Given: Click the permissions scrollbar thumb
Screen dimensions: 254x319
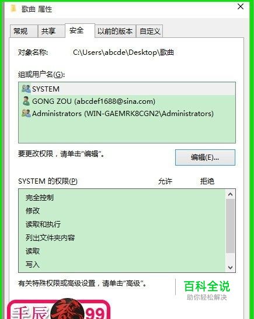Looking at the screenshot, I should [x=231, y=226].
